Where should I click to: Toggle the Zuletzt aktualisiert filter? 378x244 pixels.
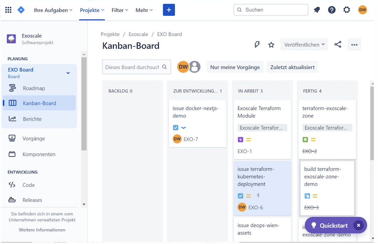292,67
